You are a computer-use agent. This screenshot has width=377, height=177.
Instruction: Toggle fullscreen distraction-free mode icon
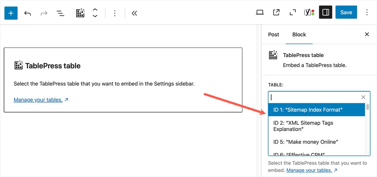293,12
